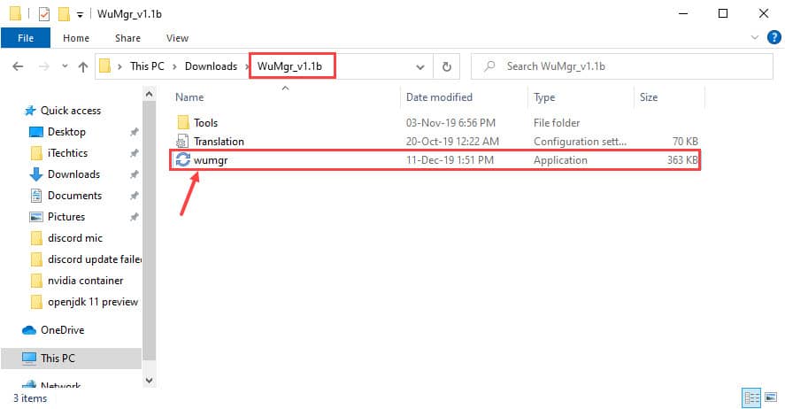785x409 pixels.
Task: Click navigation pane scroll up arrow
Action: point(149,94)
